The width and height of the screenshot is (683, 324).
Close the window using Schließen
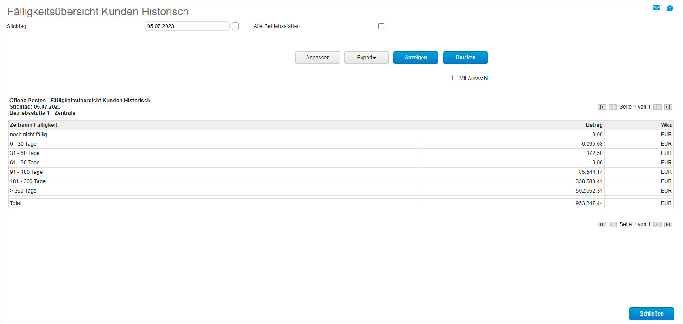point(651,314)
